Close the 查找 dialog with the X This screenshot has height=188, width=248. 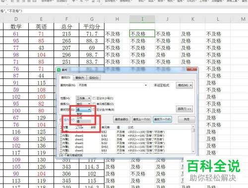(192, 69)
